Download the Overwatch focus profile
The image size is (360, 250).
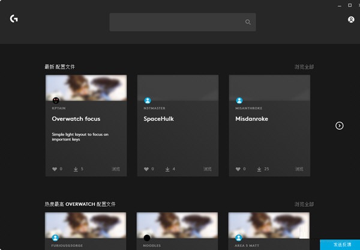point(76,169)
